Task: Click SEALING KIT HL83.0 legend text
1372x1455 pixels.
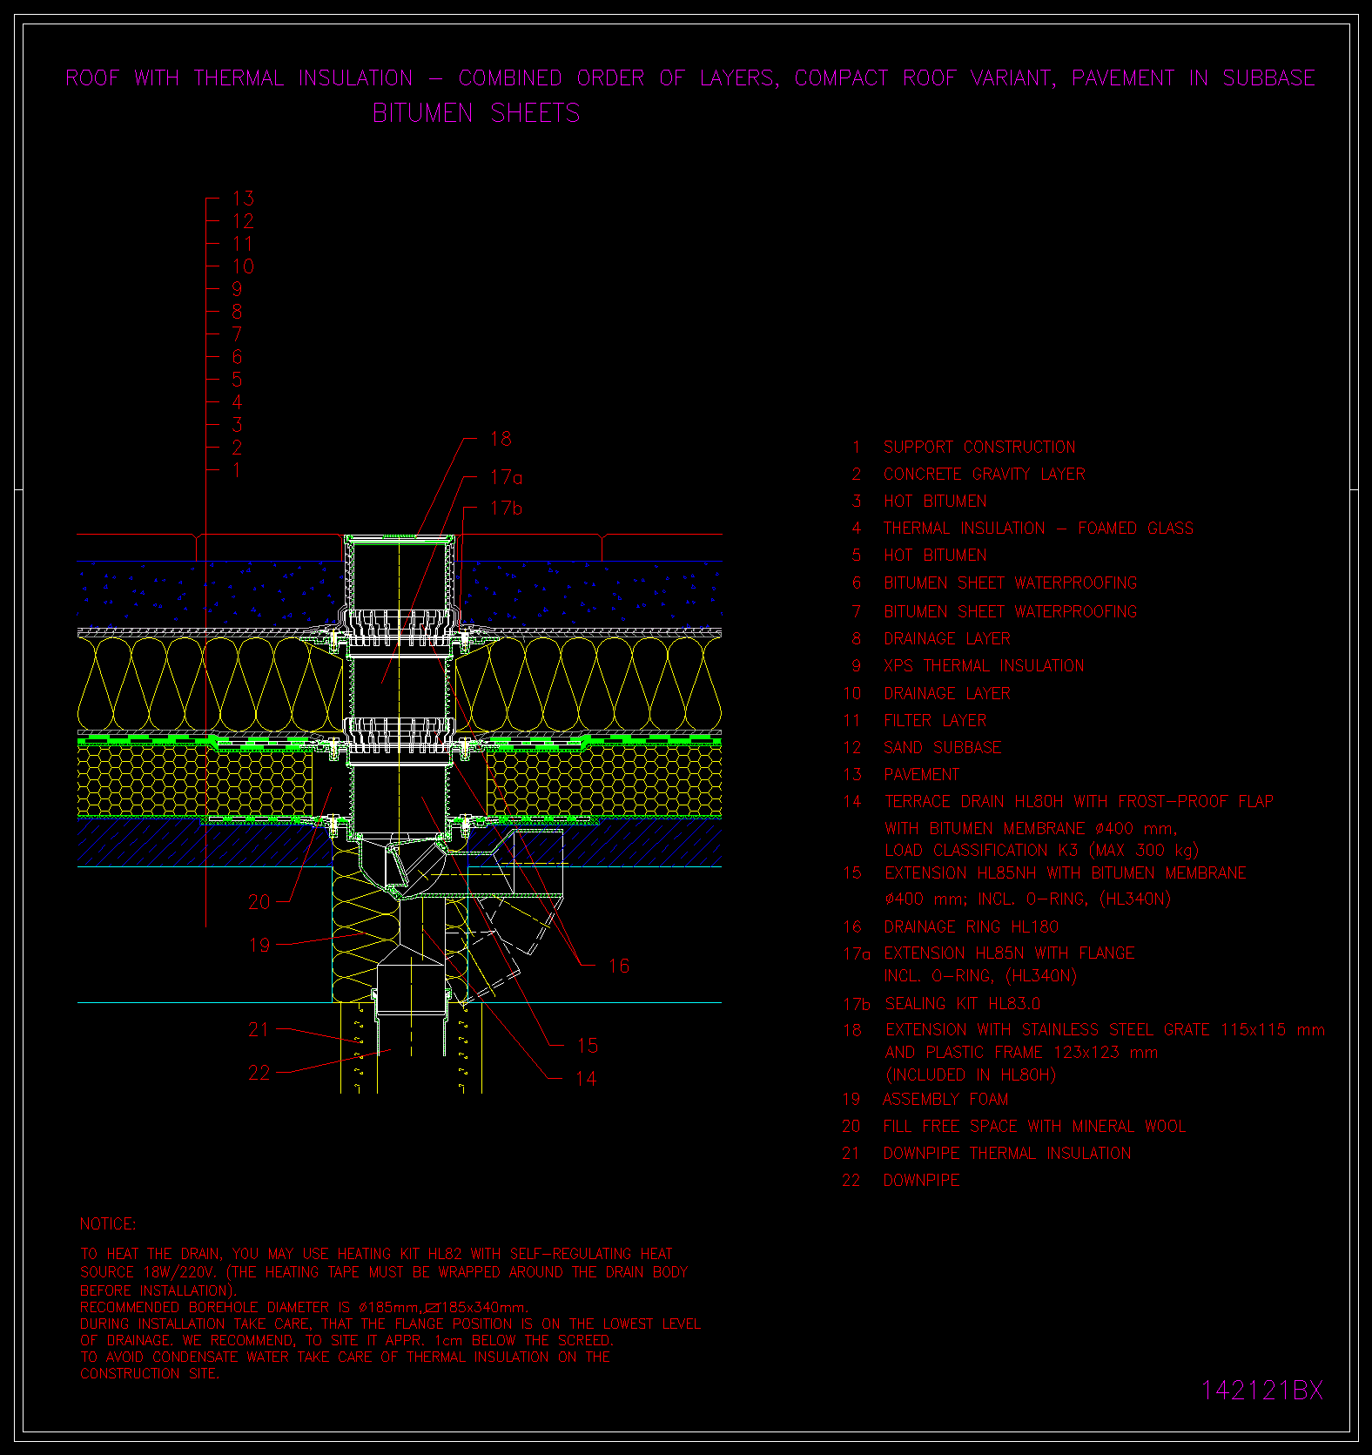Action: pyautogui.click(x=962, y=1004)
